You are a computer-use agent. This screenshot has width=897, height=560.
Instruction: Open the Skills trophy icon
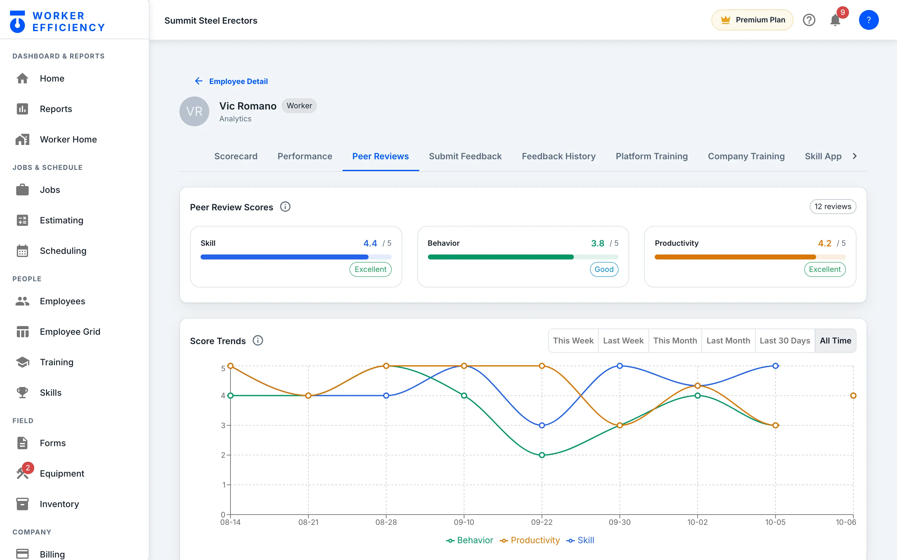[x=22, y=393]
